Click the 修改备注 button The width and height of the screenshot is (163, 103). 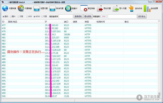pos(142,16)
